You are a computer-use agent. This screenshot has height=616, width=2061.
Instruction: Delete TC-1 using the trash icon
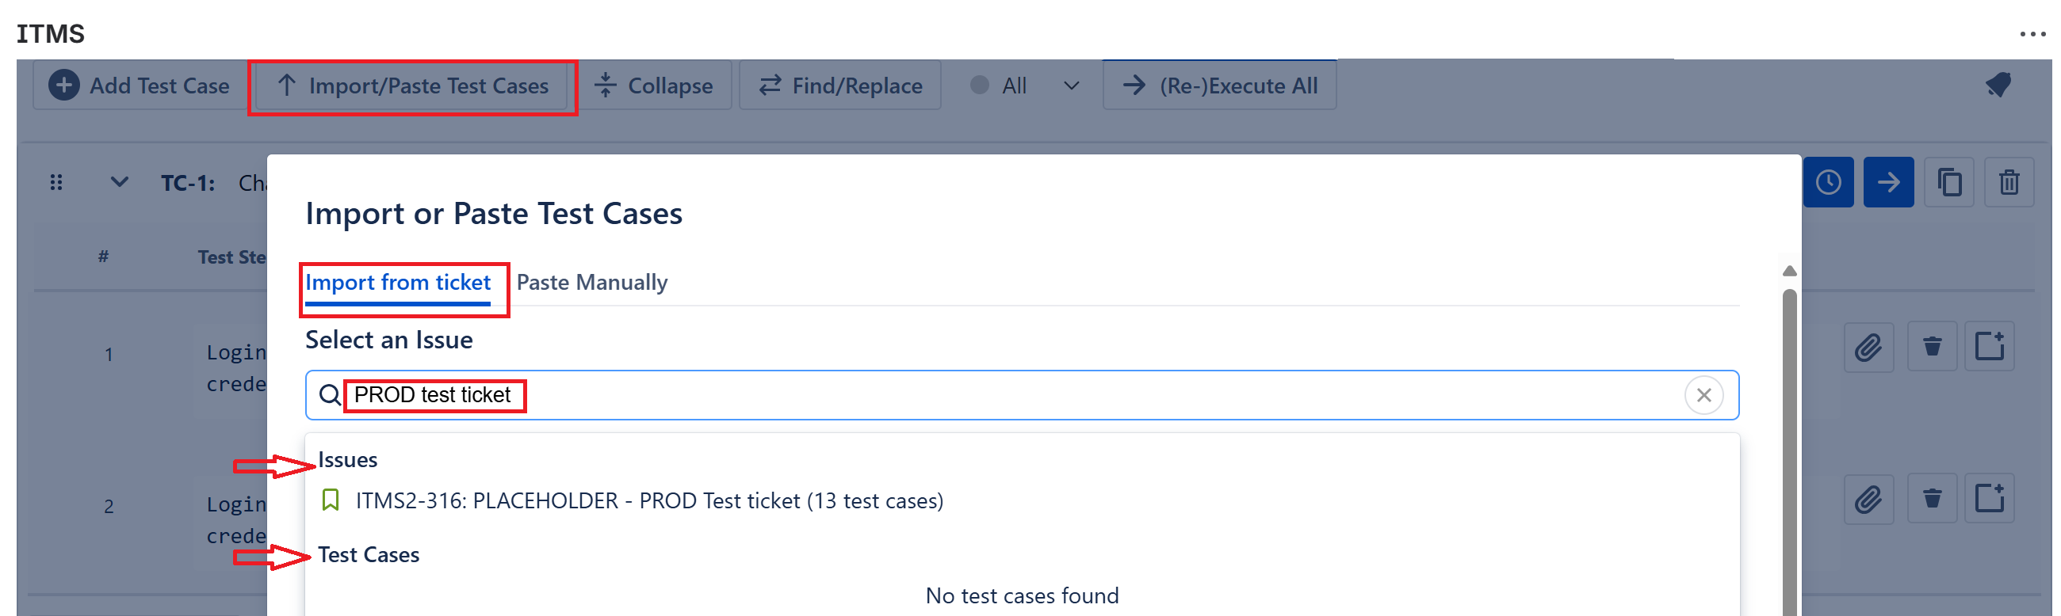click(x=2008, y=183)
